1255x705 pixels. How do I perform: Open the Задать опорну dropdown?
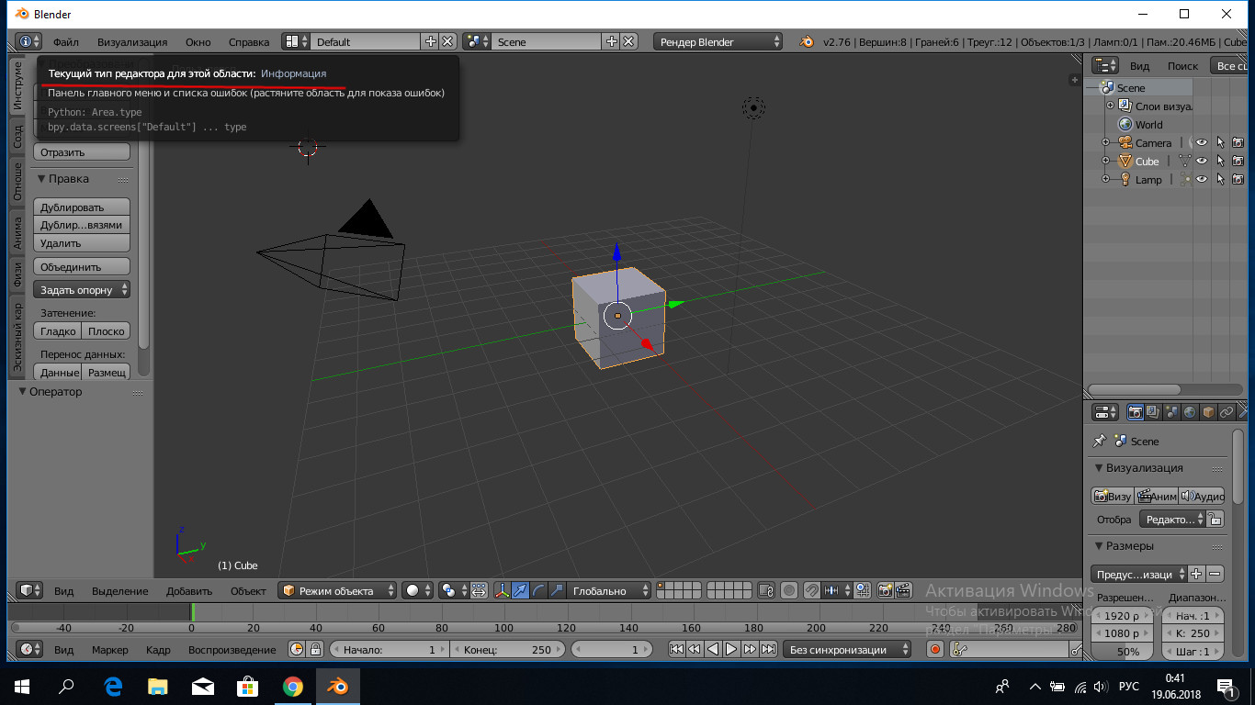82,289
